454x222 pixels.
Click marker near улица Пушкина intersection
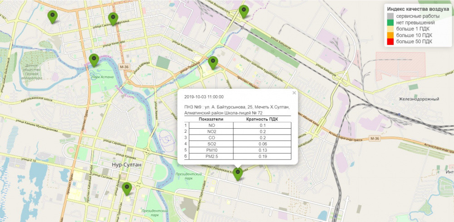213,62
